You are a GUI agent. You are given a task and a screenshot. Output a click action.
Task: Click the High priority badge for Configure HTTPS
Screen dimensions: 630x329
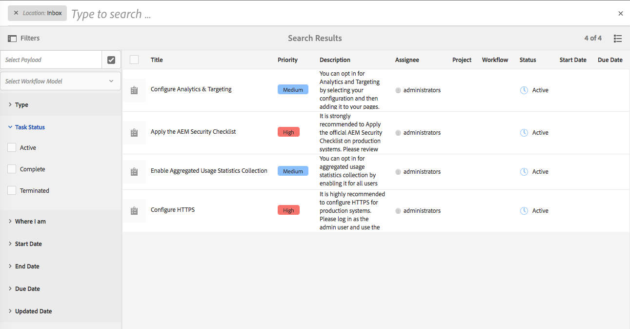tap(288, 210)
